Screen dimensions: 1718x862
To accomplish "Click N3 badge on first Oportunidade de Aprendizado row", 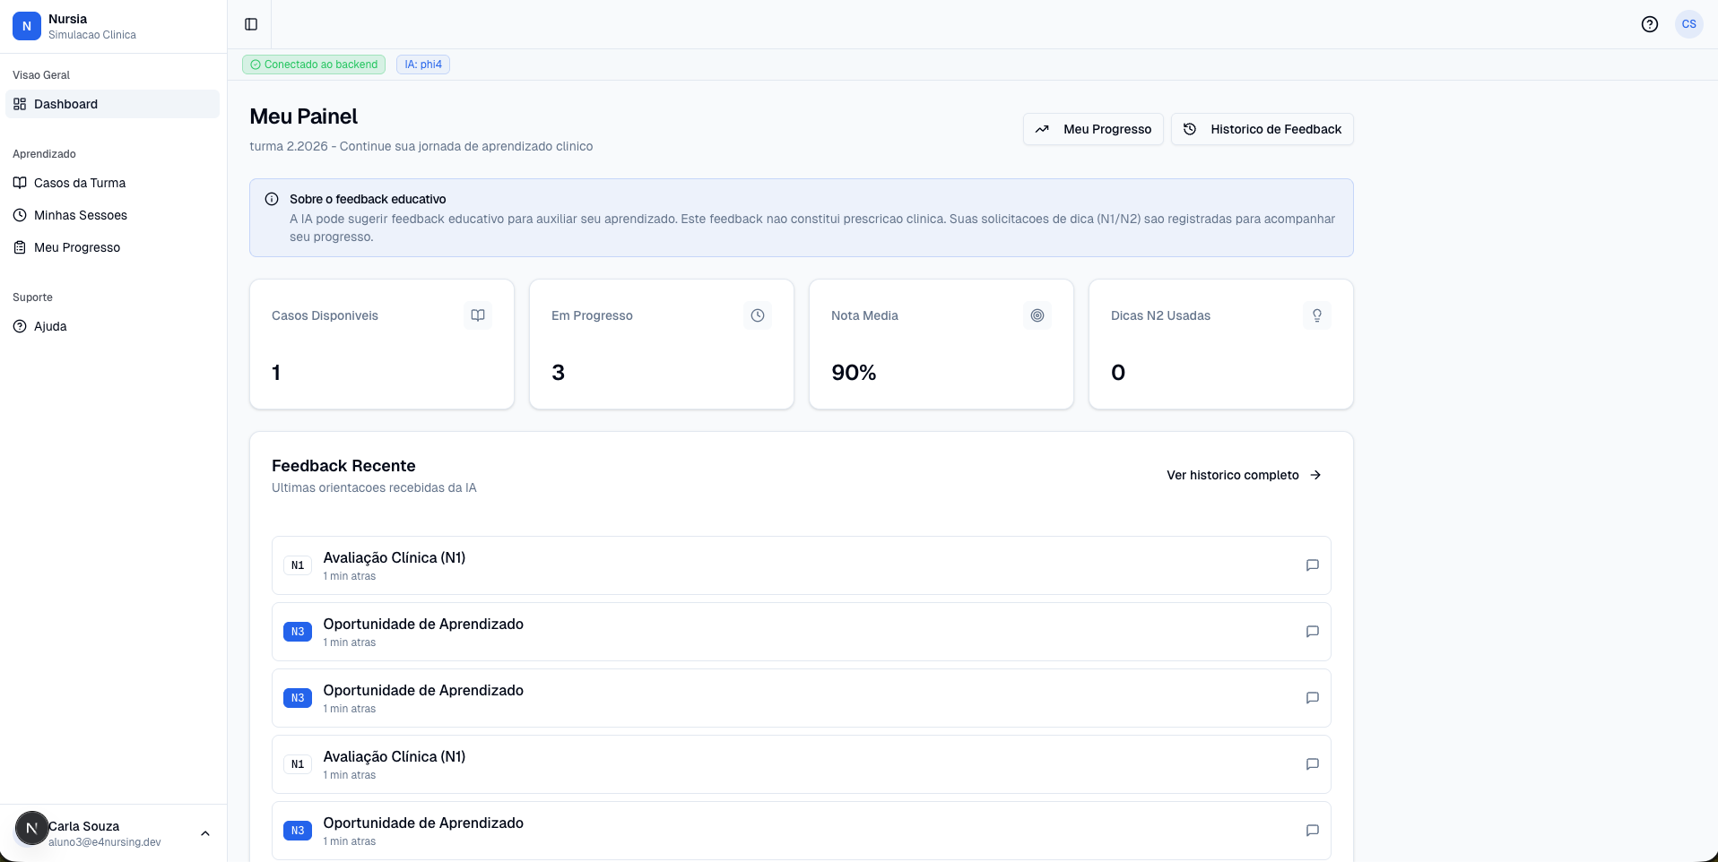I will [298, 632].
